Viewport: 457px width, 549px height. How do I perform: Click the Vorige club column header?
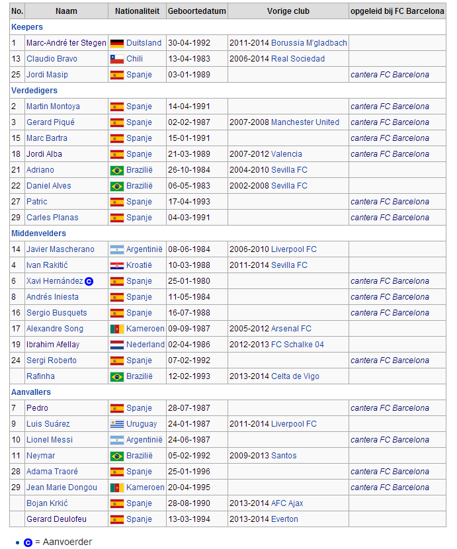click(288, 11)
